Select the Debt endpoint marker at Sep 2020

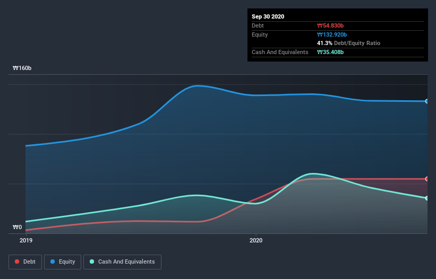[x=427, y=179]
